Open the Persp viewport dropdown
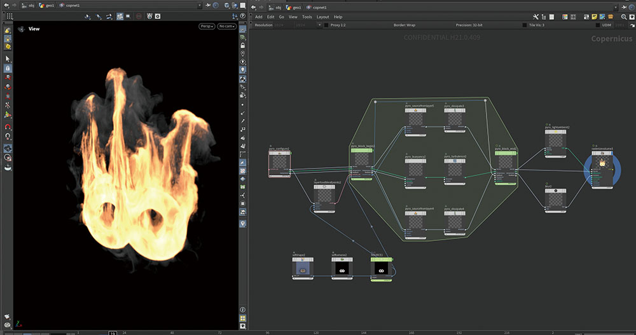The height and width of the screenshot is (335, 636). [x=207, y=26]
